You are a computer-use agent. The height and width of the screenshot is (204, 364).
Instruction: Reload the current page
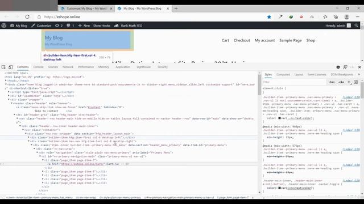[x=27, y=17]
